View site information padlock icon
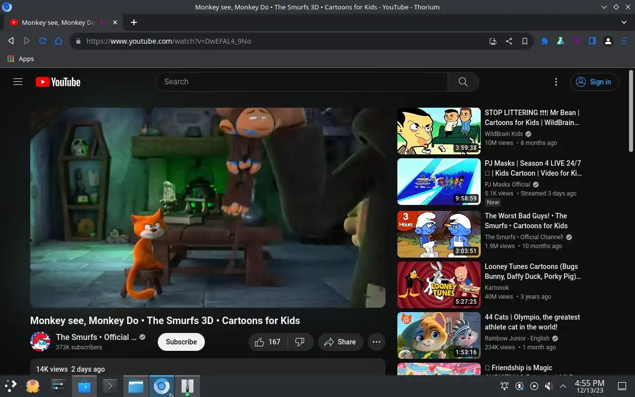Screen dimensions: 635x397 coord(78,41)
